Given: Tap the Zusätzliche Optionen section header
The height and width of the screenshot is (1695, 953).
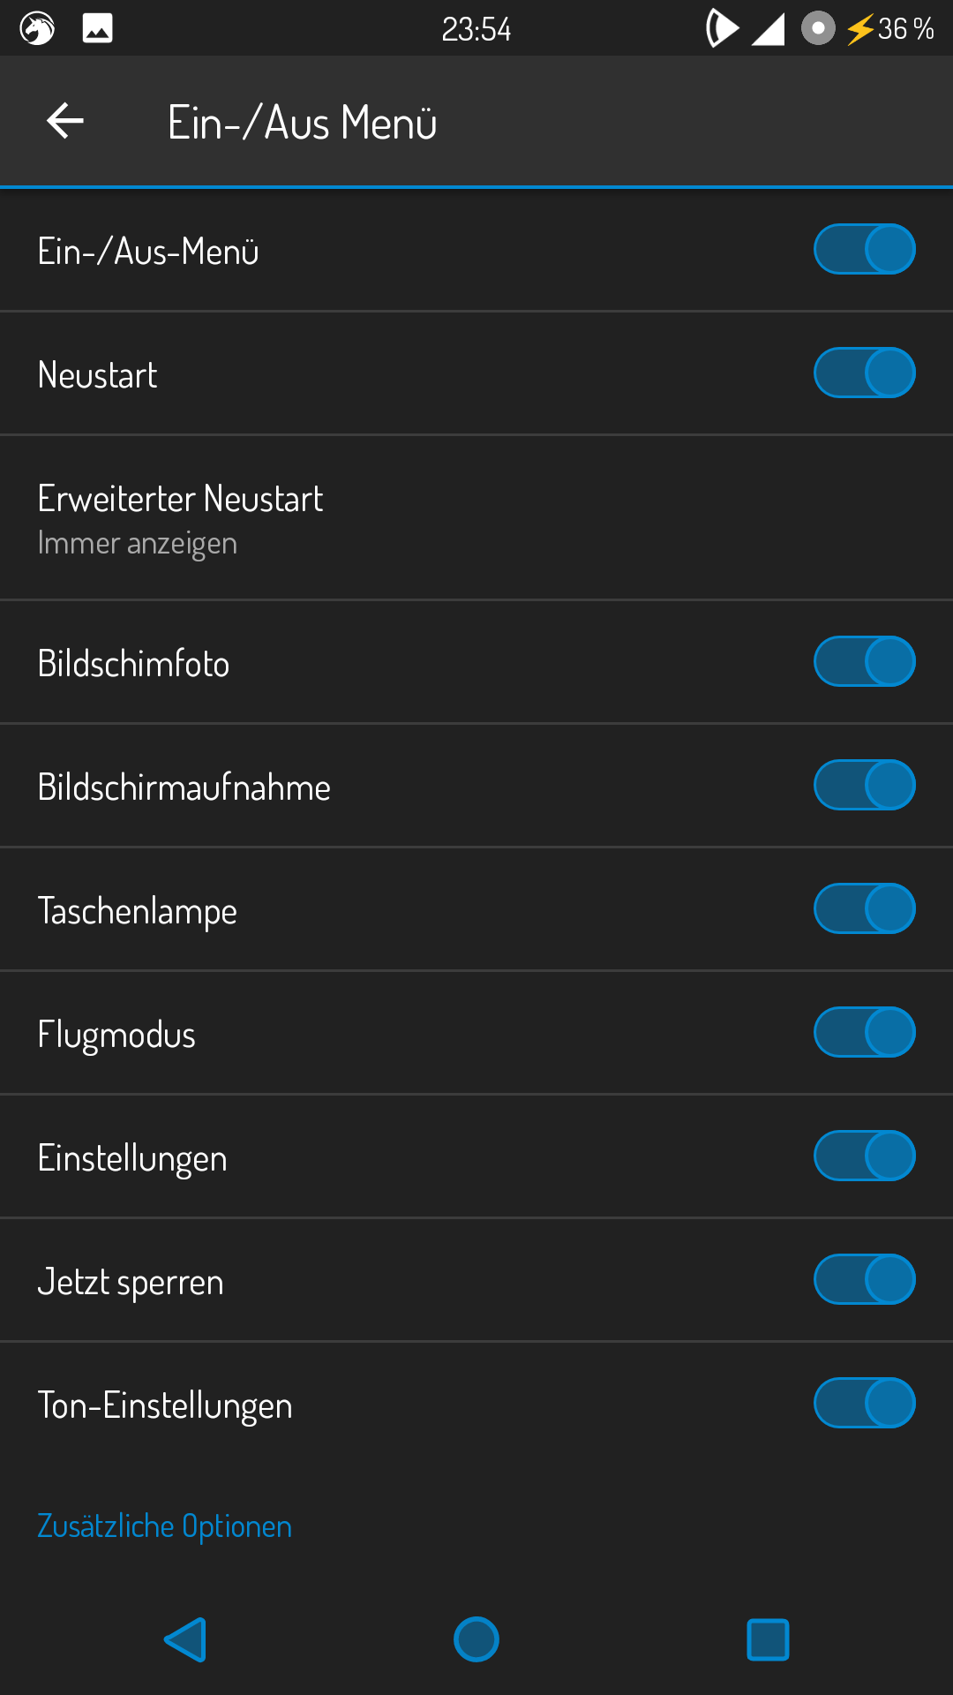Looking at the screenshot, I should click(164, 1525).
